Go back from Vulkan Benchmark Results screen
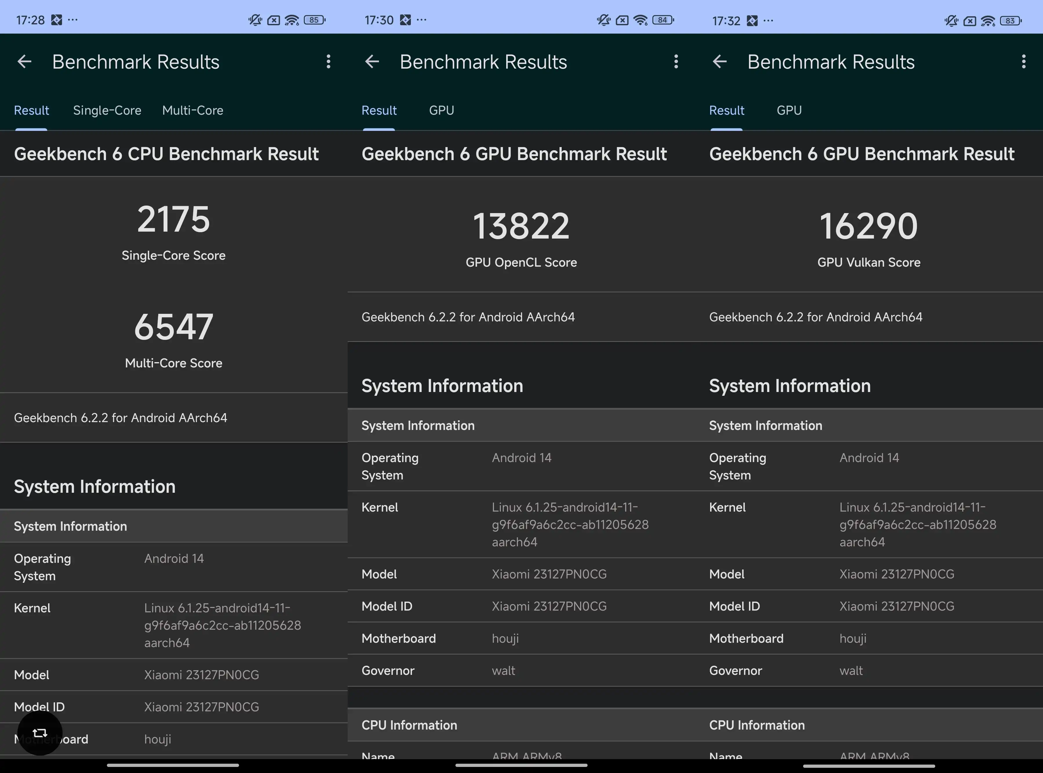Viewport: 1043px width, 773px height. tap(720, 61)
